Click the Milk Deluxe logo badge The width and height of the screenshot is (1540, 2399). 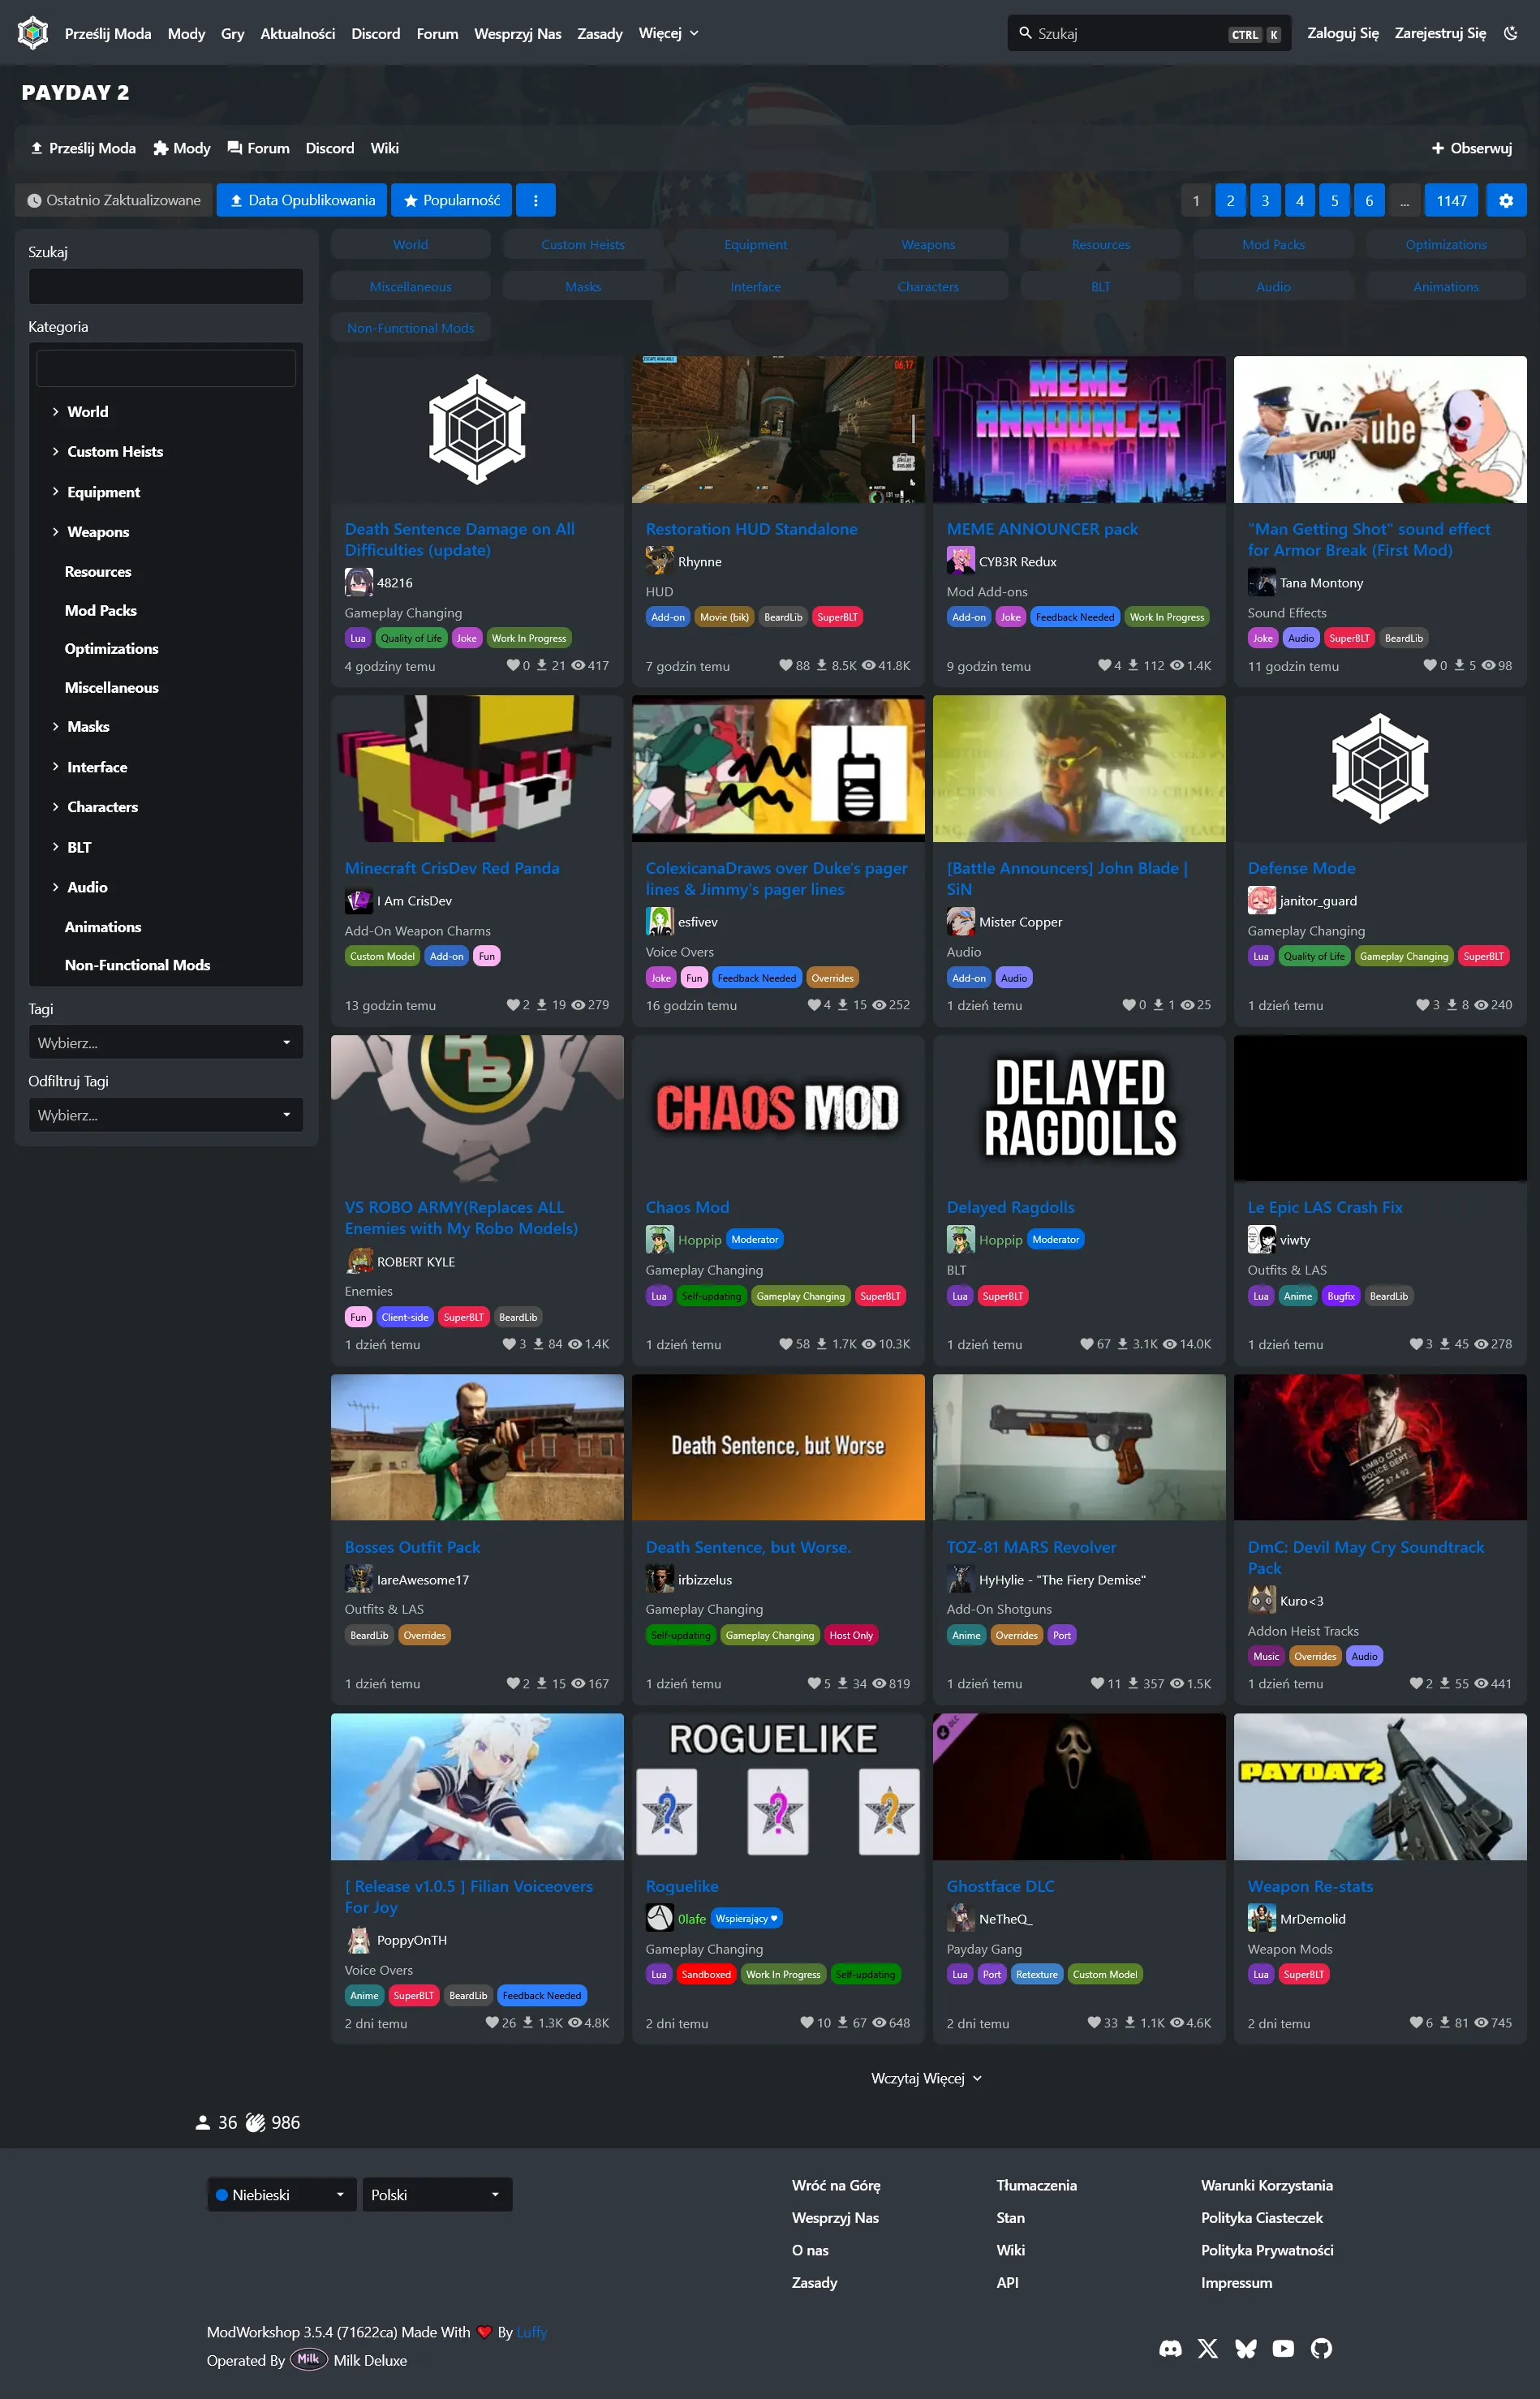(x=308, y=2360)
